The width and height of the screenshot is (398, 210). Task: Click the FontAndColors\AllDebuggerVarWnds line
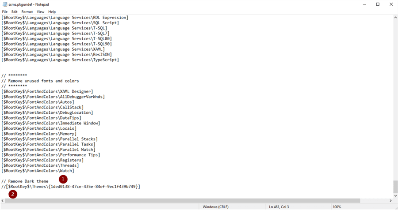coord(53,97)
